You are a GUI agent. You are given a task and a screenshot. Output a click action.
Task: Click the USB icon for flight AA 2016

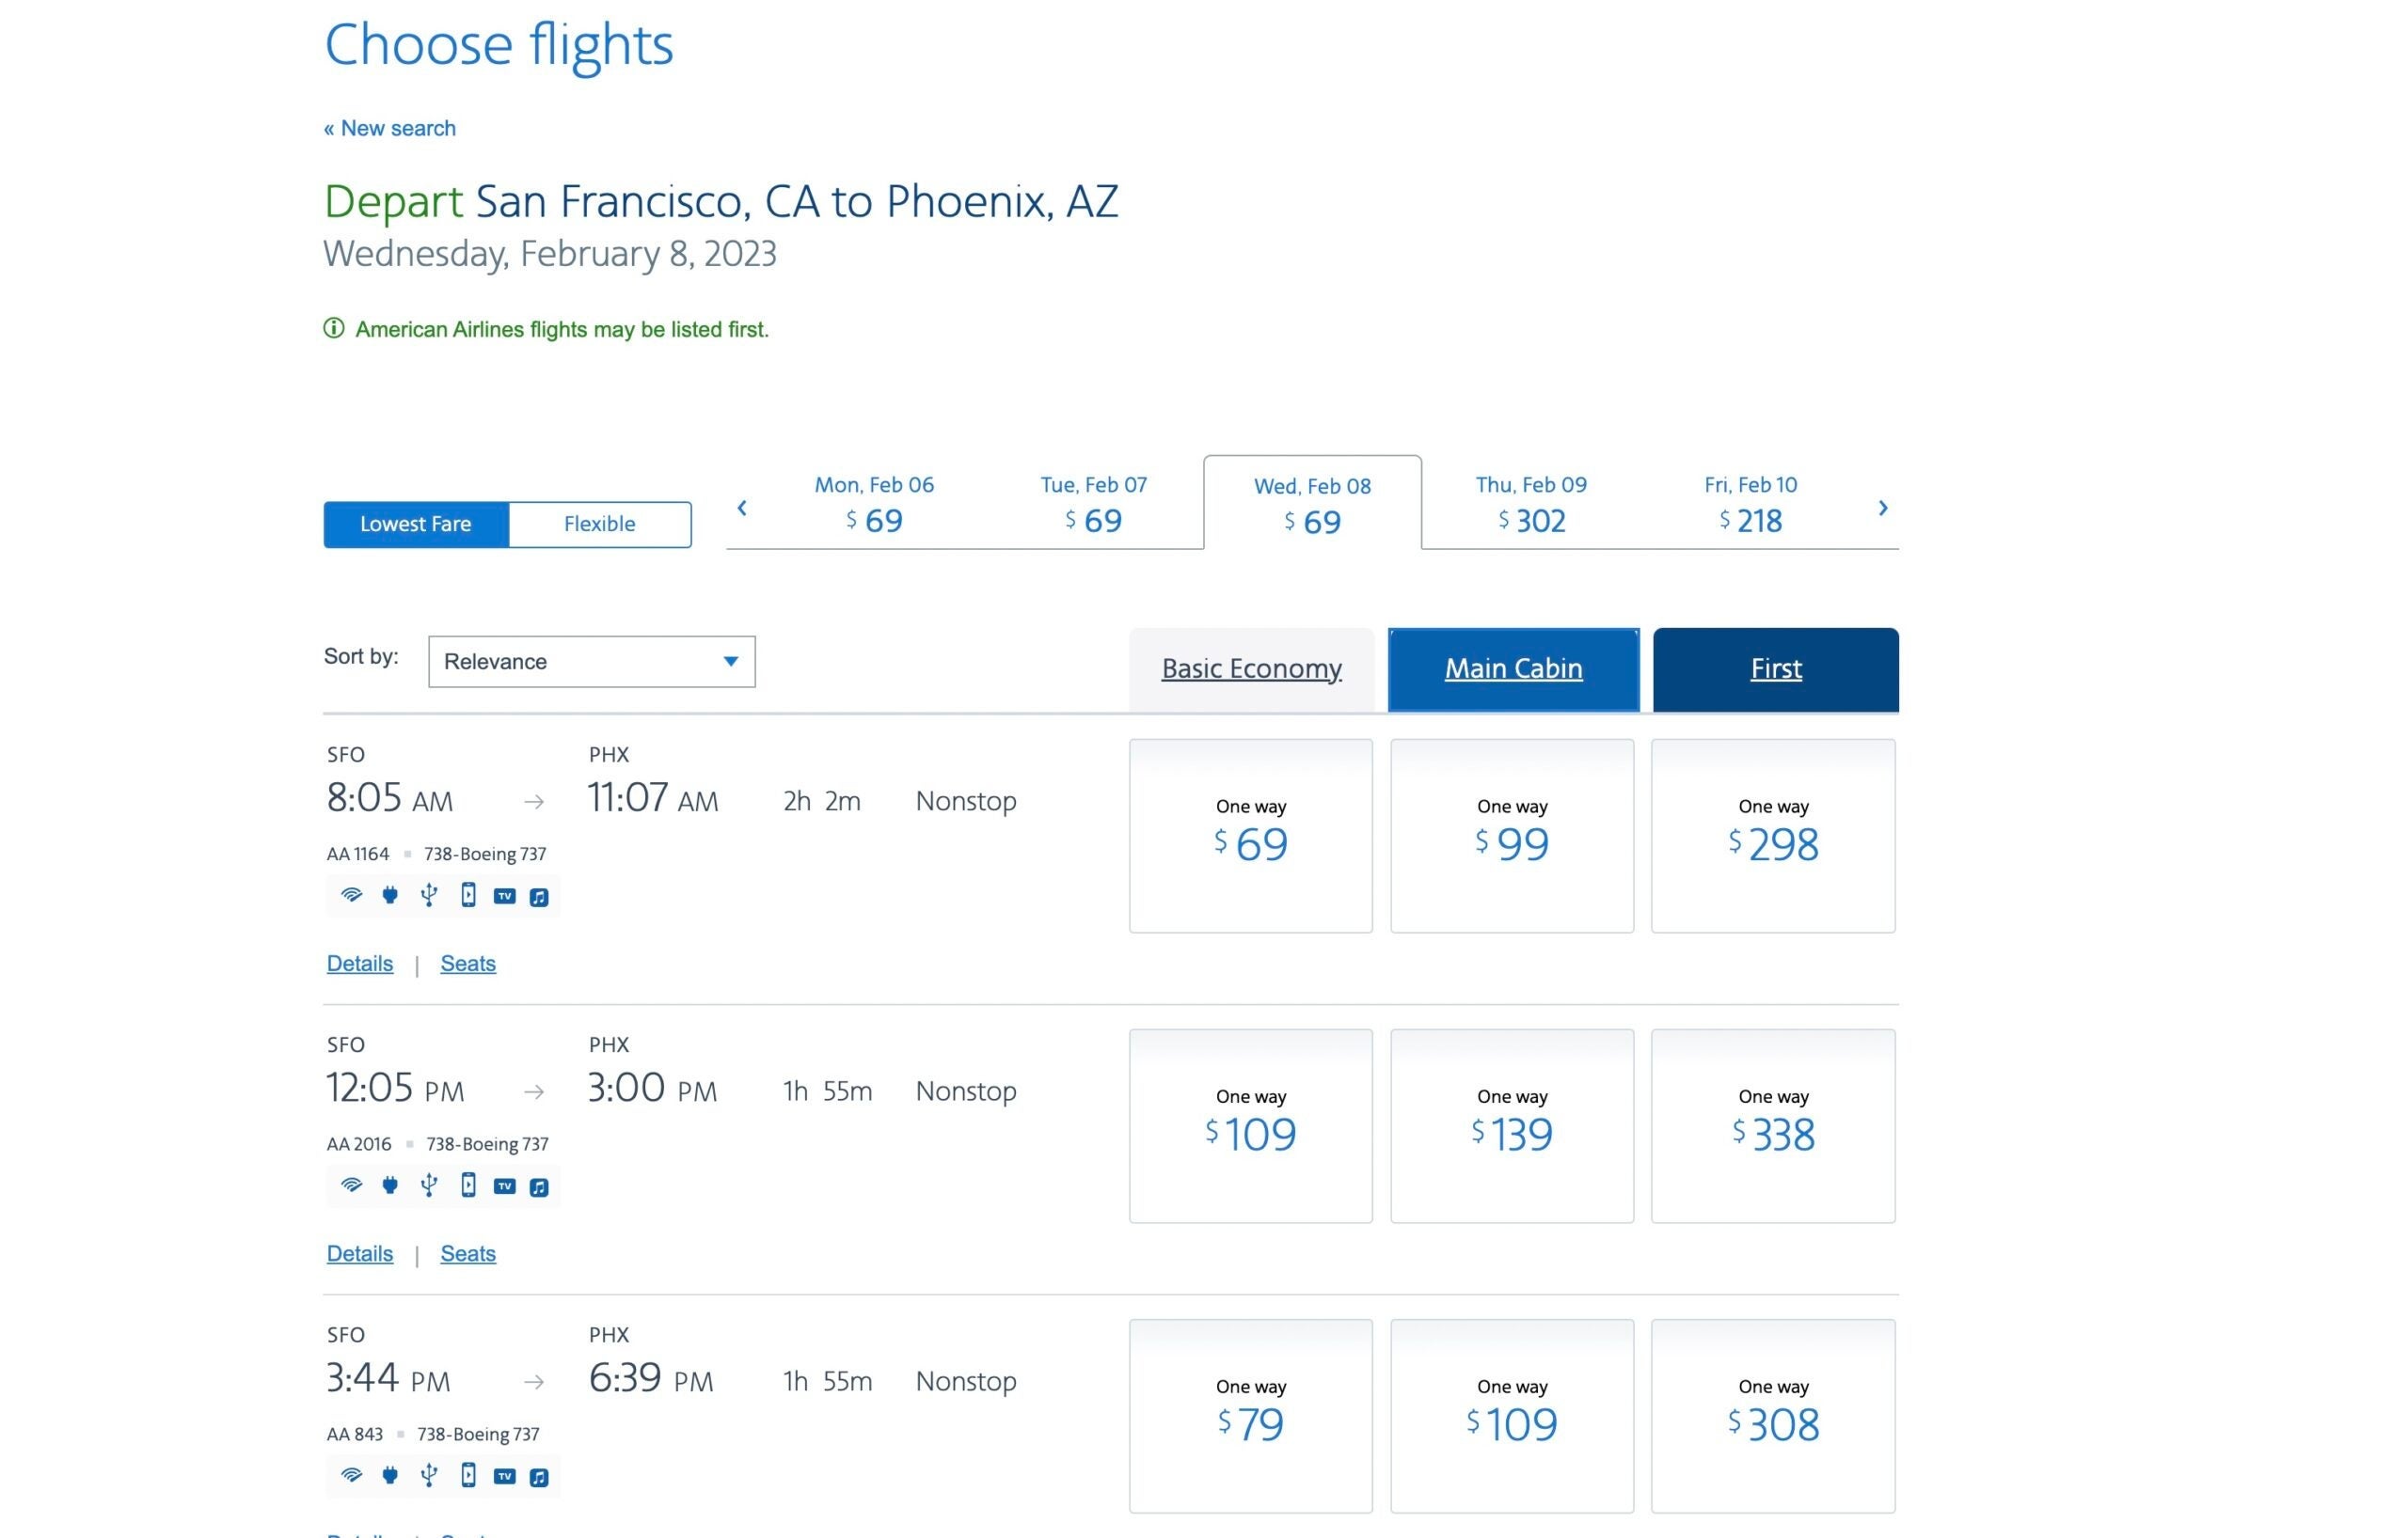[x=429, y=1185]
